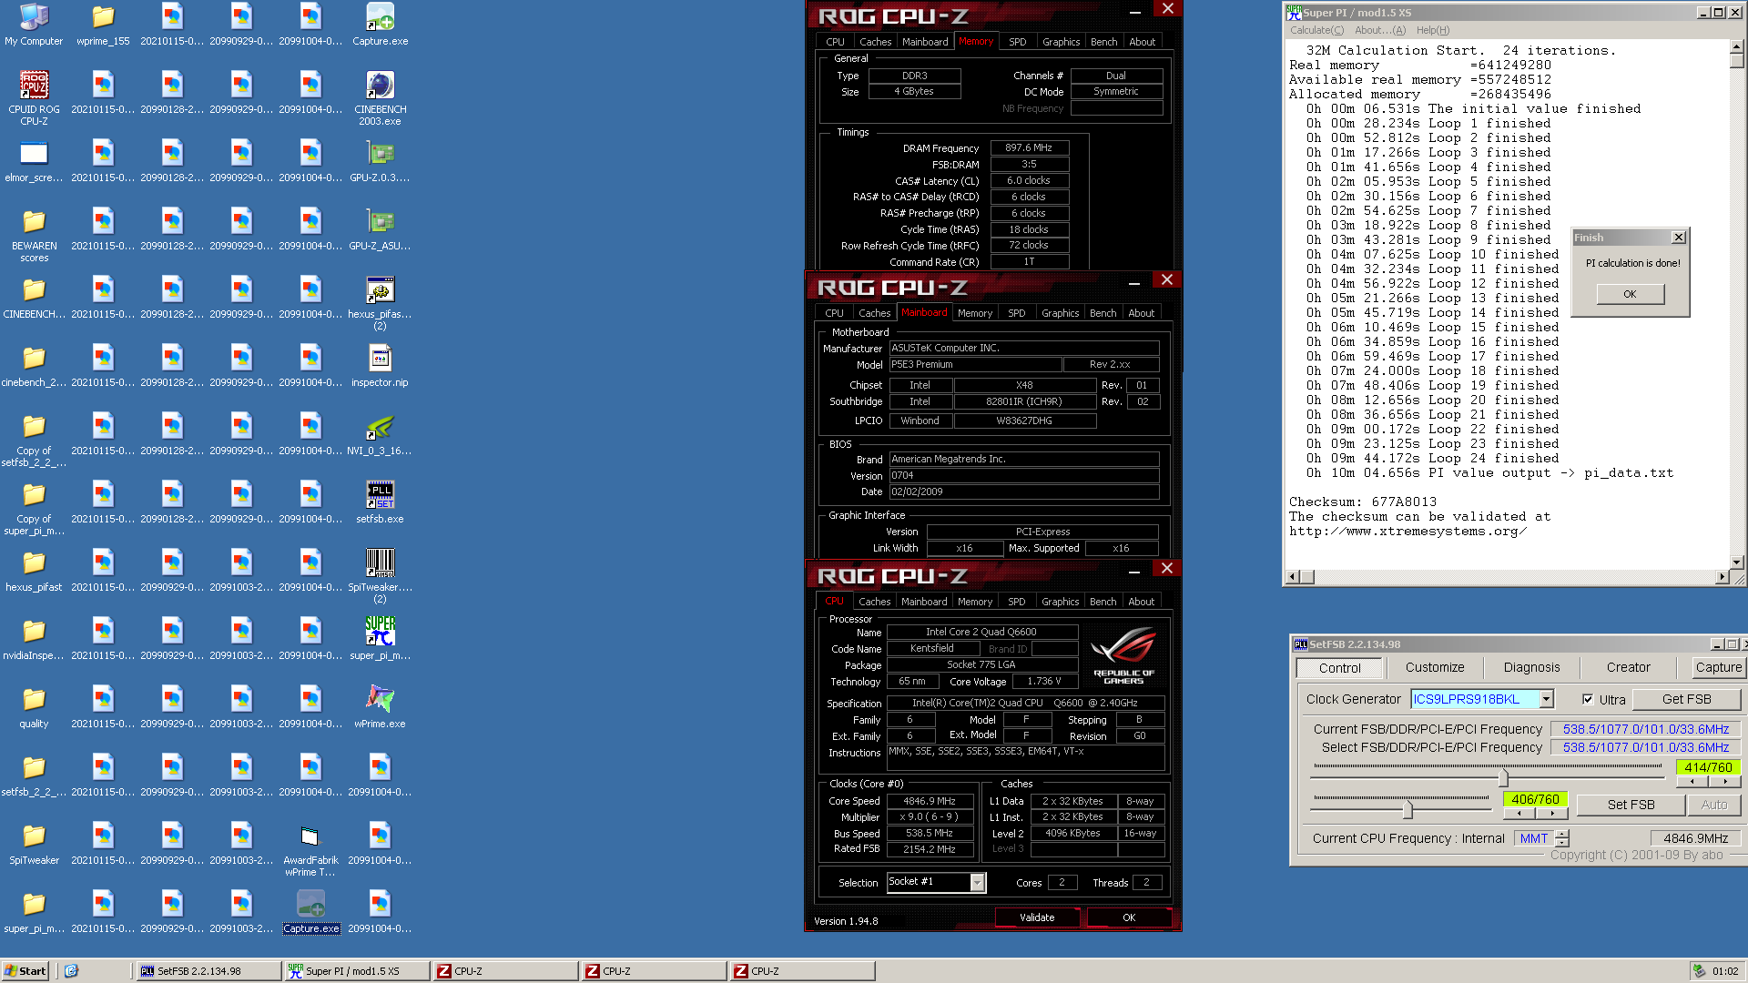Screen dimensions: 1748x983
Task: Open GPU-Z.0.3 desktop icon
Action: (x=380, y=160)
